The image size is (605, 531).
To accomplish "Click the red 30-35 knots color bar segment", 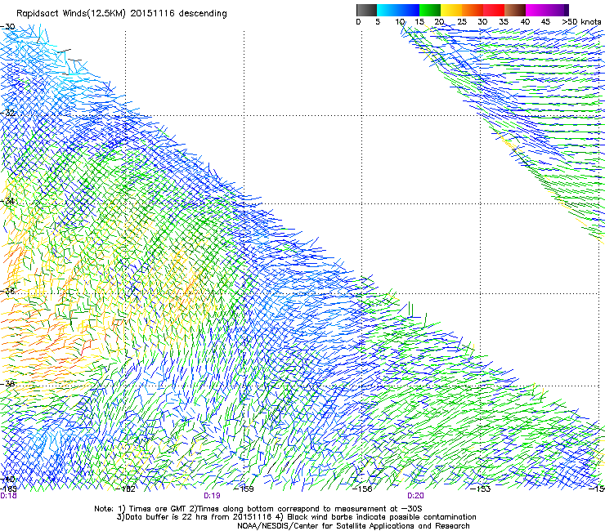I will (494, 10).
